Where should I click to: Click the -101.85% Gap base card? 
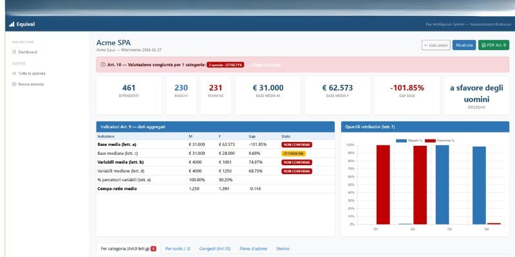coord(407,96)
